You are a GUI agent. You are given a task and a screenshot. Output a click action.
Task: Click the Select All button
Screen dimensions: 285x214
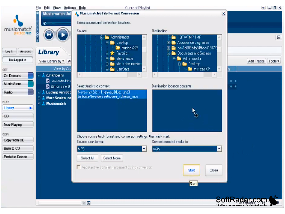click(87, 158)
